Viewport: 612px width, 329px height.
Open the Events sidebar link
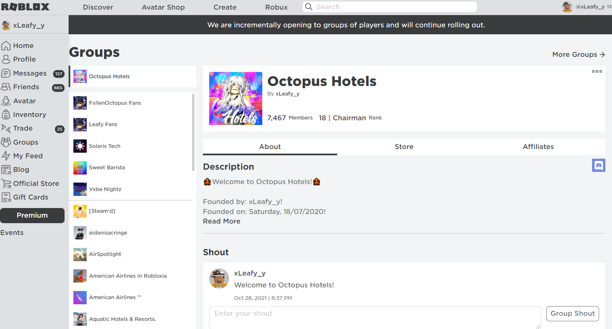12,233
